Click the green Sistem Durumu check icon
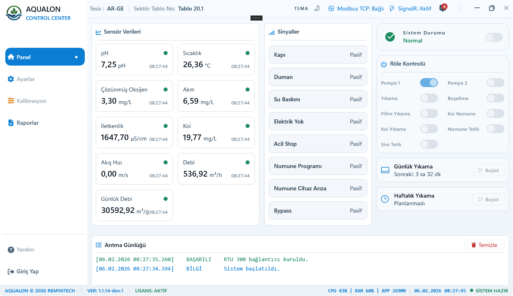 coord(390,36)
